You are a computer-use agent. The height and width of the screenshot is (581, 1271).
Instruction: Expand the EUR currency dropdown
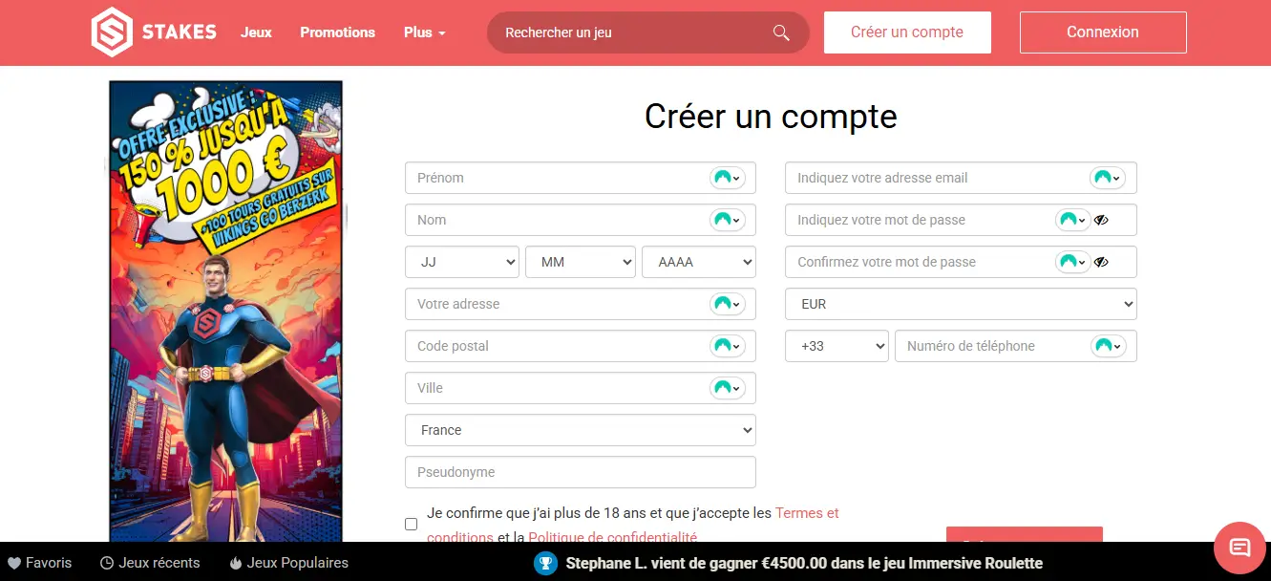coord(961,304)
